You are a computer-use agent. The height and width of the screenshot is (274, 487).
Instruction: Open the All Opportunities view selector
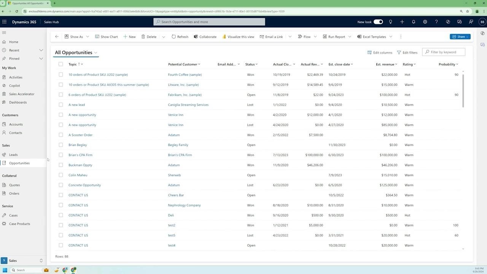coord(76,53)
